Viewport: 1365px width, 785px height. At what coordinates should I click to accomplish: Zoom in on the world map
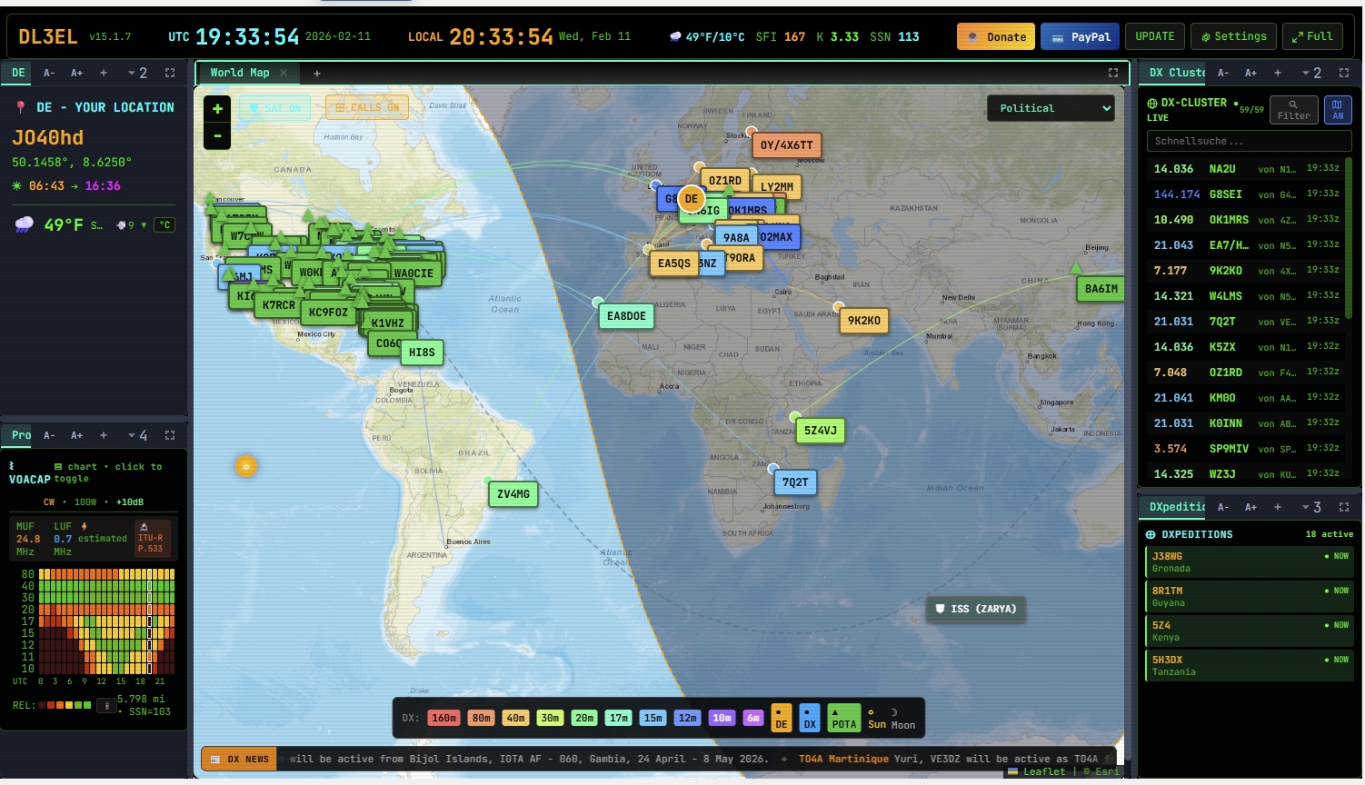point(217,109)
